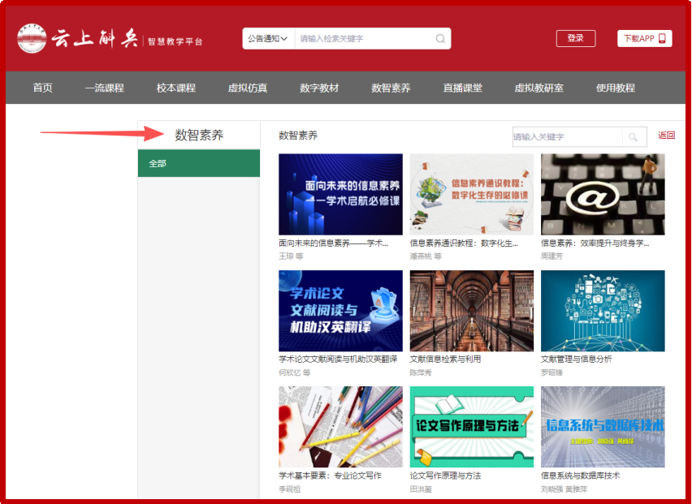Screen dimensions: 692x504
Task: Select 虚拟仿真 from the navigation bar
Action: pyautogui.click(x=247, y=88)
